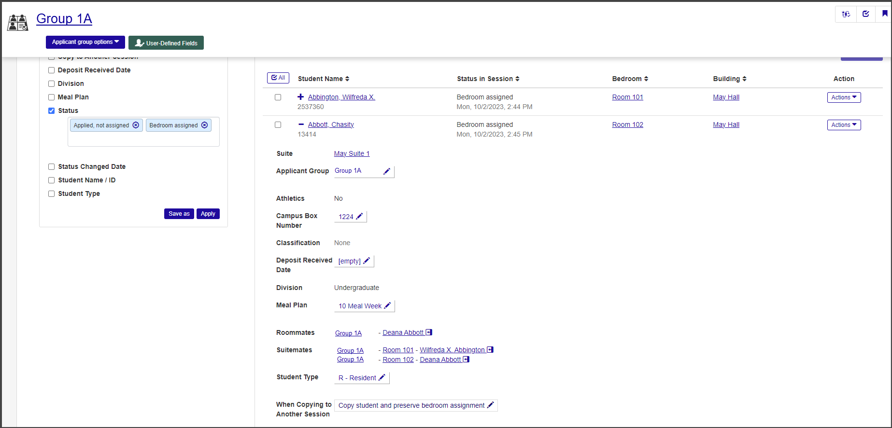Enable the Meal Plan filter checkbox
Screen dimensions: 892x428
click(52, 97)
